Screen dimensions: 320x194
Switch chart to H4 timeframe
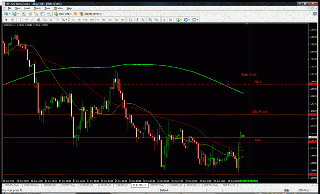click(104, 20)
